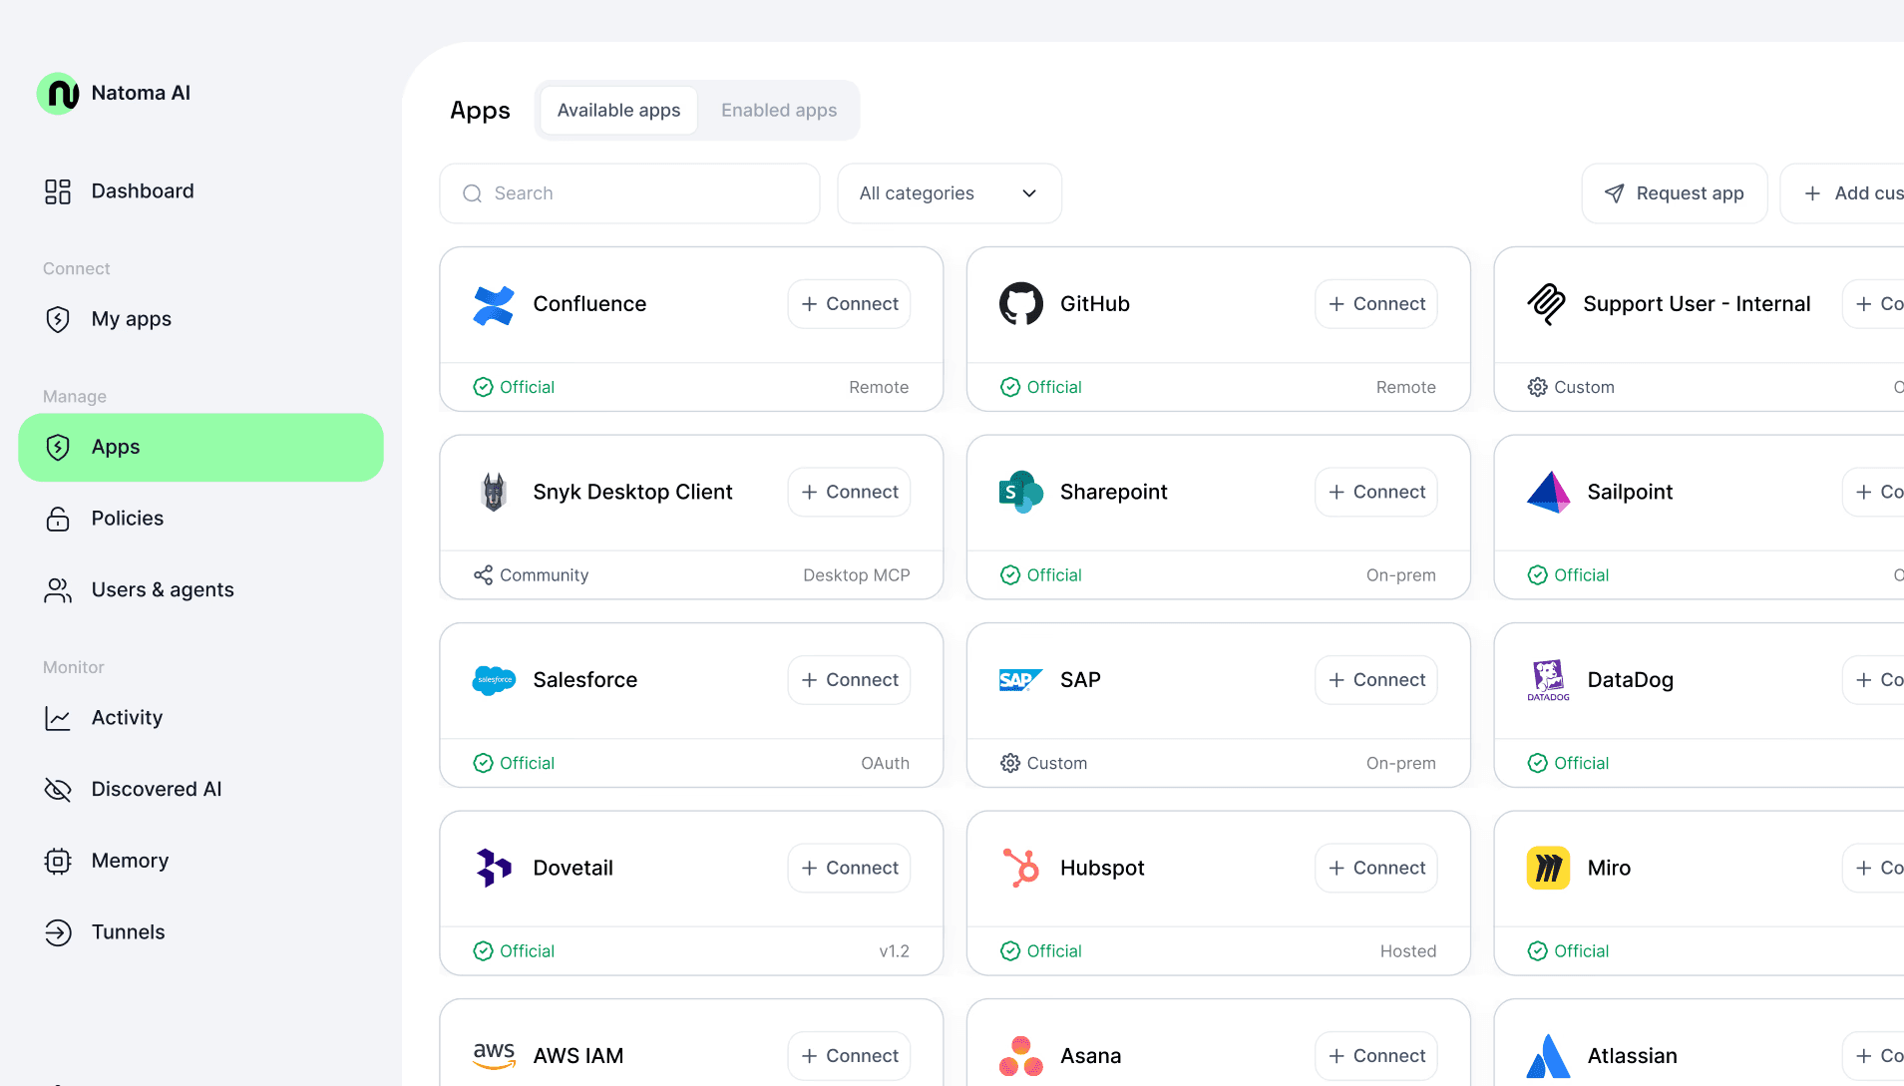
Task: Click the Natoma AI logo icon
Action: 58,94
